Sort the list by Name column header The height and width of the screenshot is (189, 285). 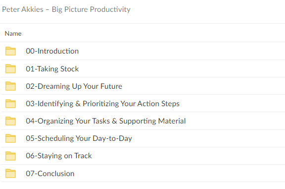[13, 34]
